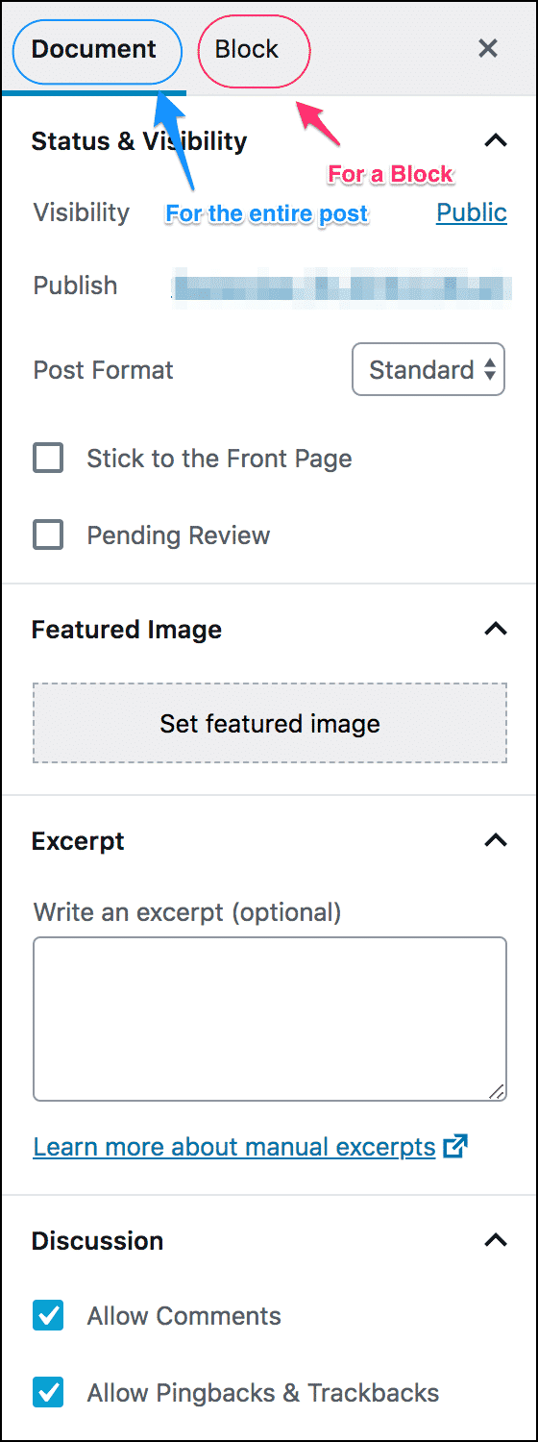The width and height of the screenshot is (538, 1442).
Task: Uncheck the Allow Comments checkbox
Action: click(x=48, y=1316)
